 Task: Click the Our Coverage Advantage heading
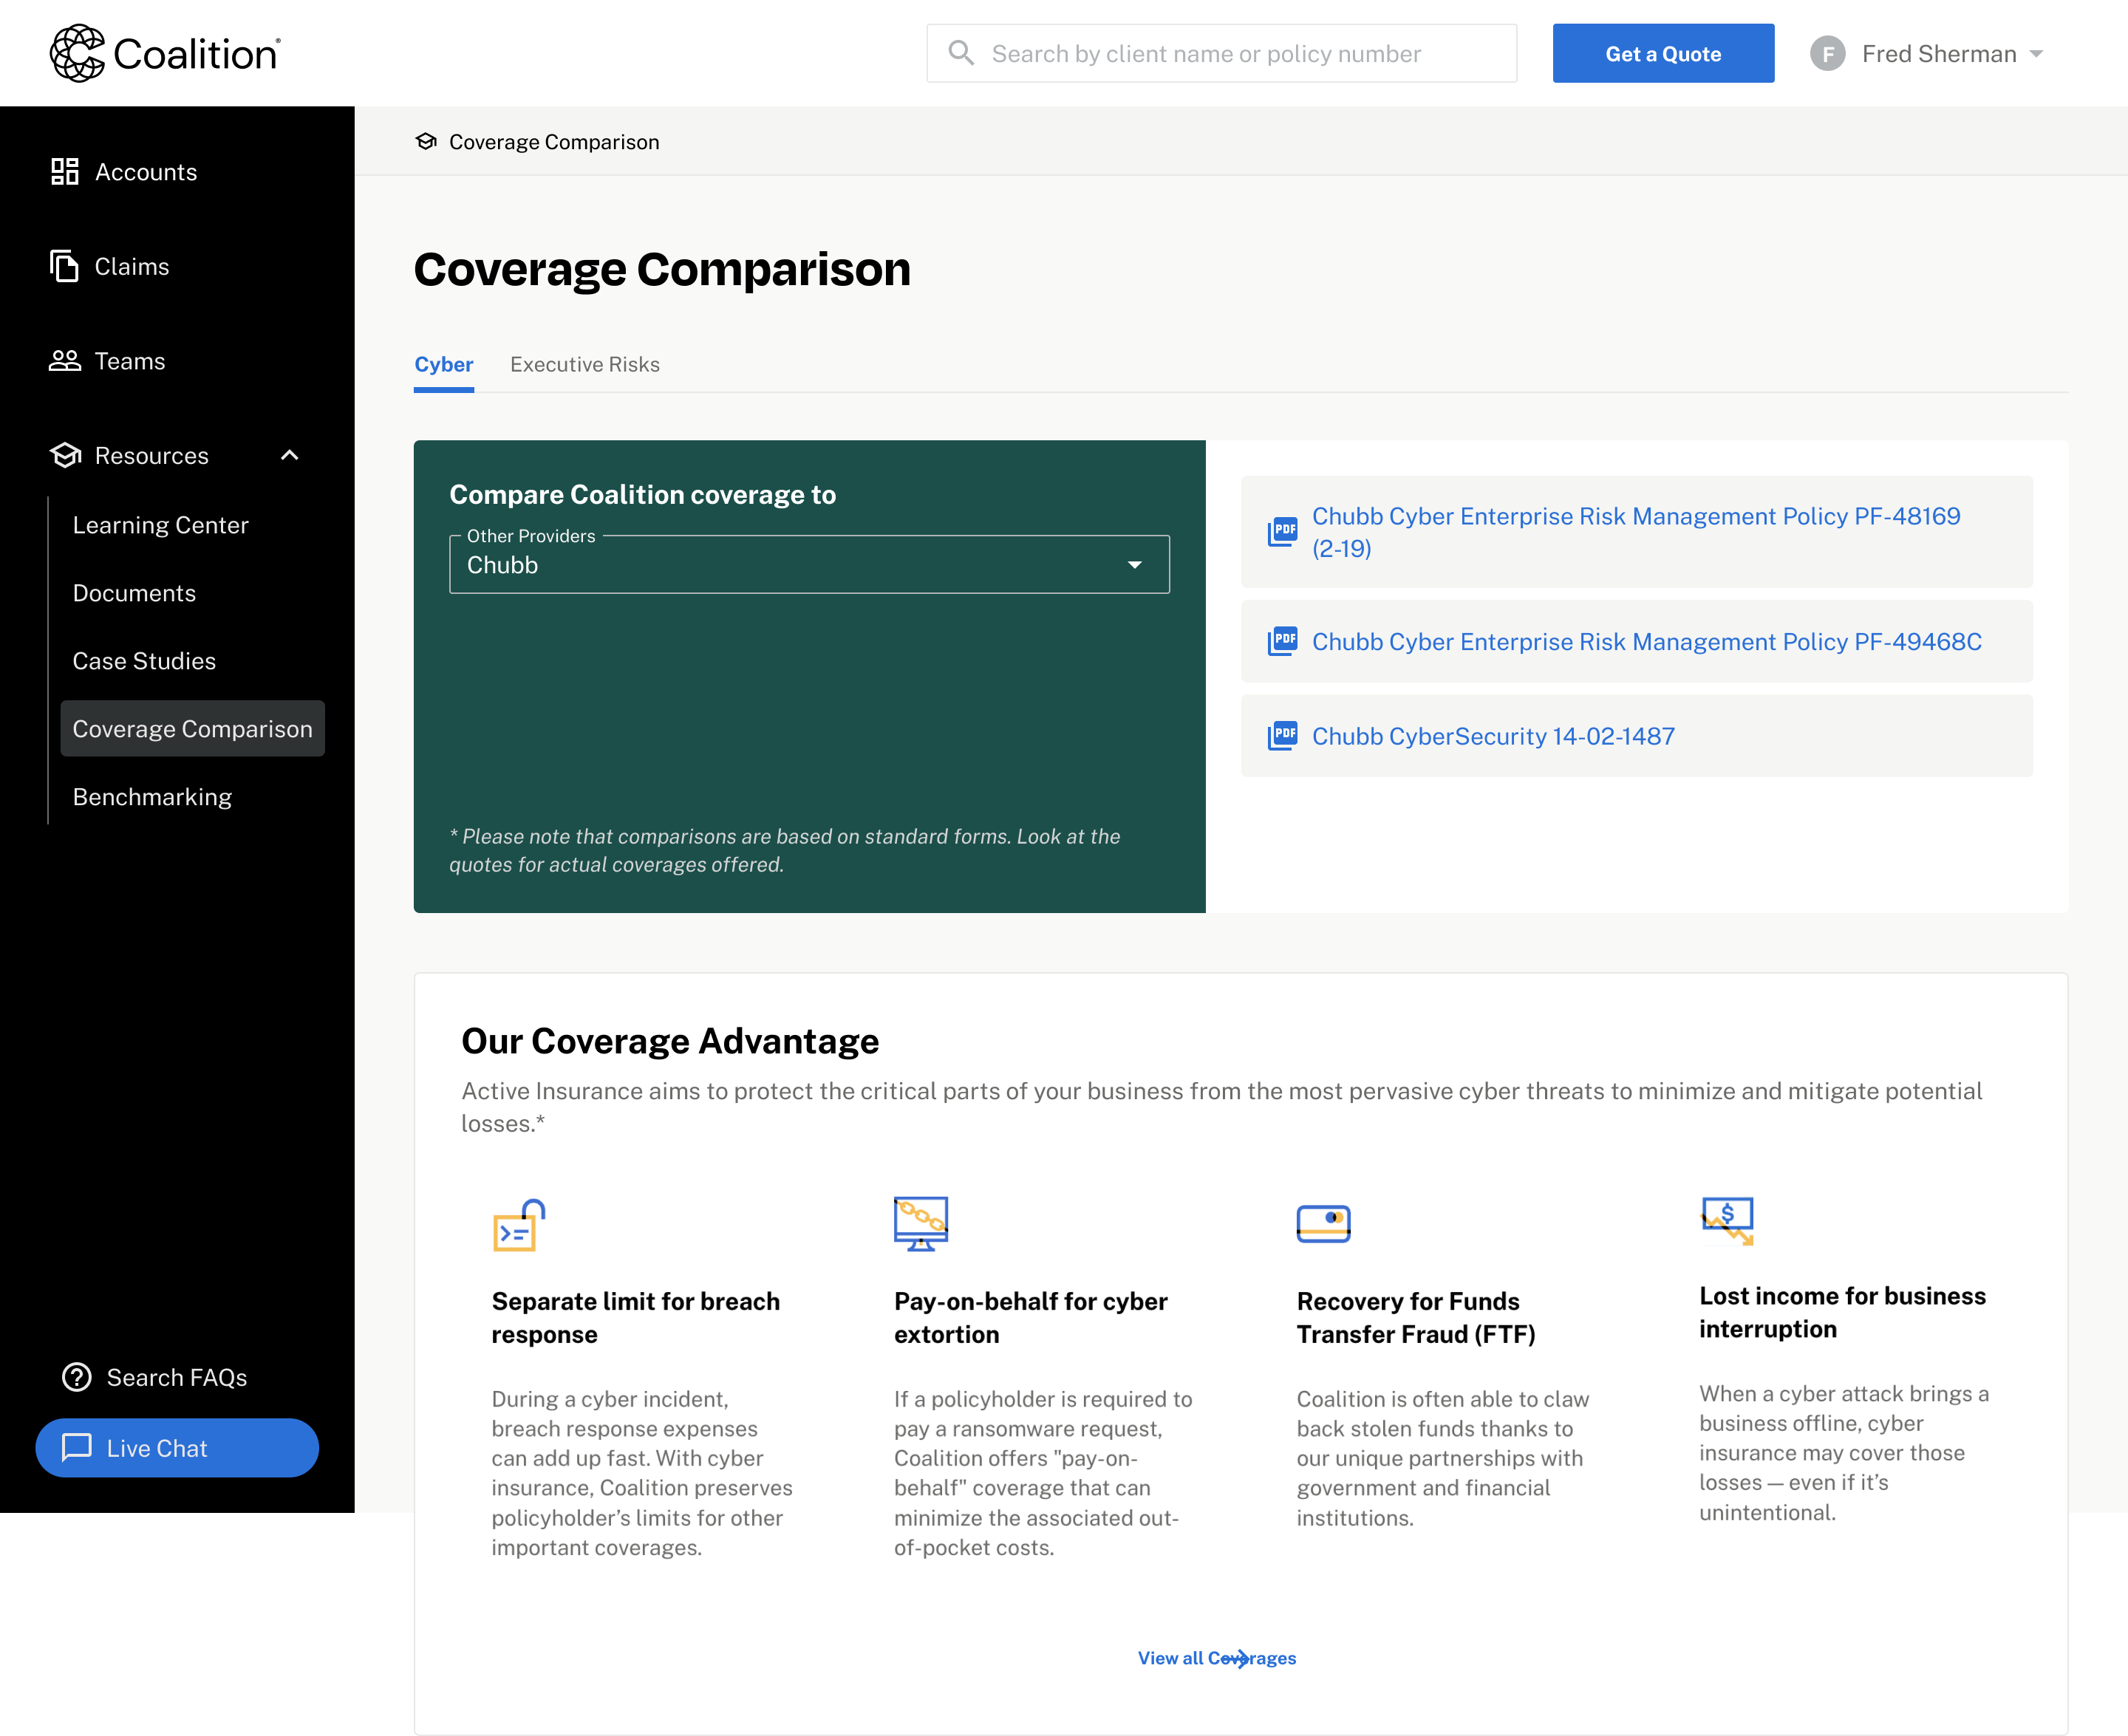click(x=670, y=1041)
